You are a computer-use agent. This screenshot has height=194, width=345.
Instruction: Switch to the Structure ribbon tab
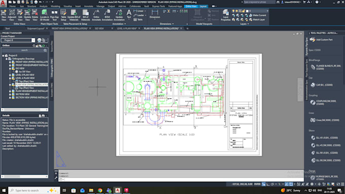(x=31, y=6)
